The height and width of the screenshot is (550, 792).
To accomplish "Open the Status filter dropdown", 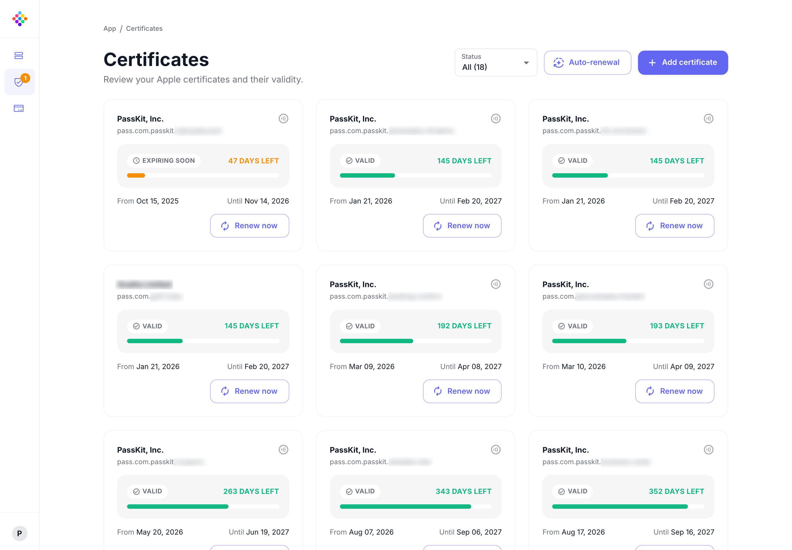I will (x=496, y=62).
